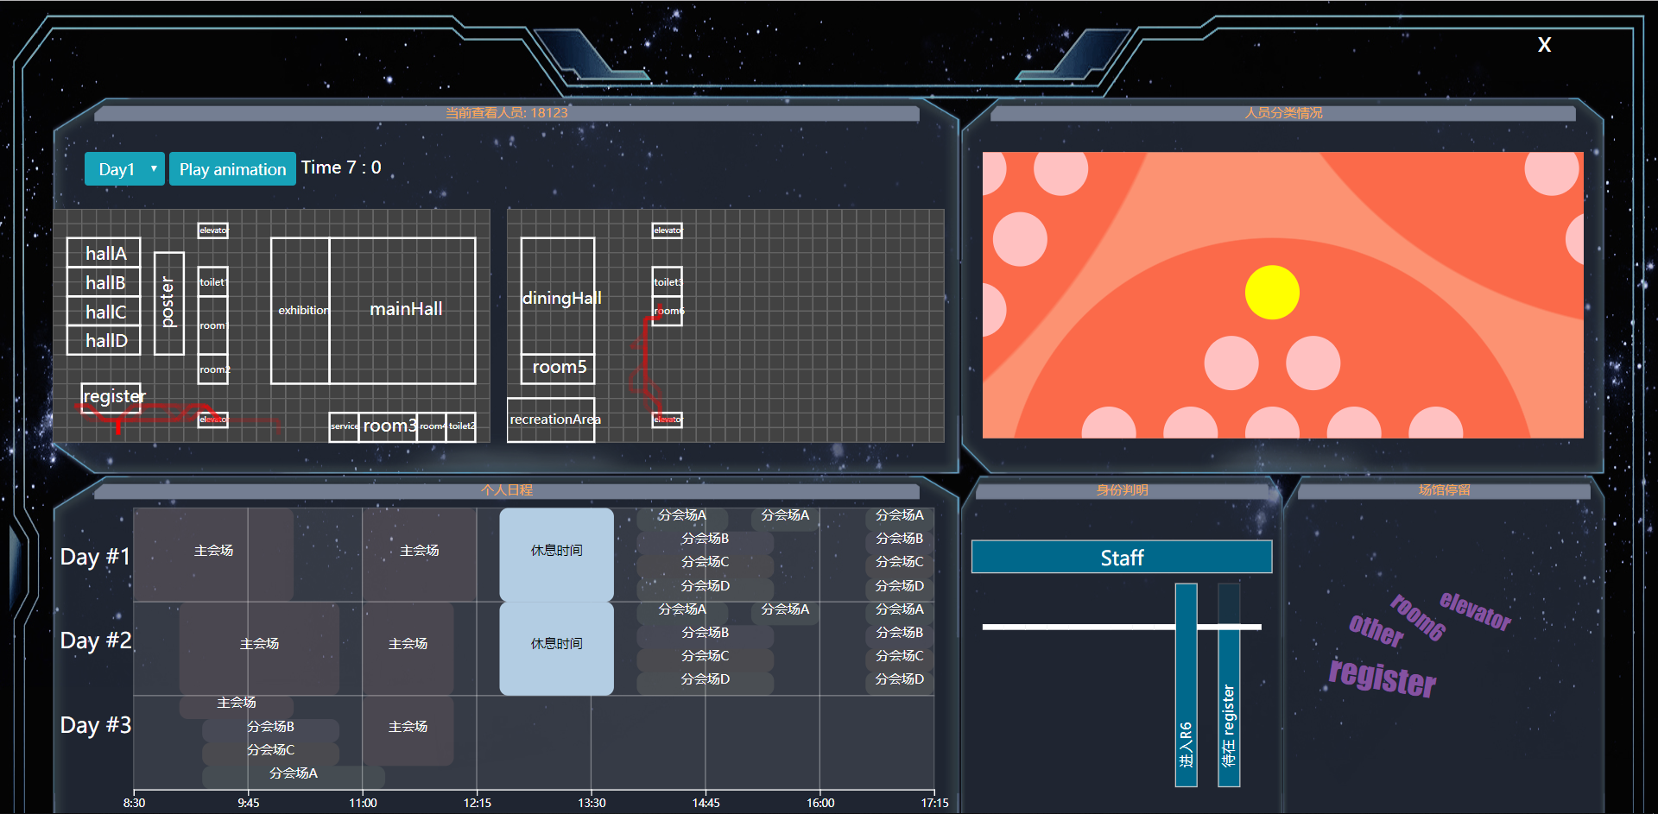1658x814 pixels.
Task: Click the room2 box on the map
Action: [x=212, y=369]
